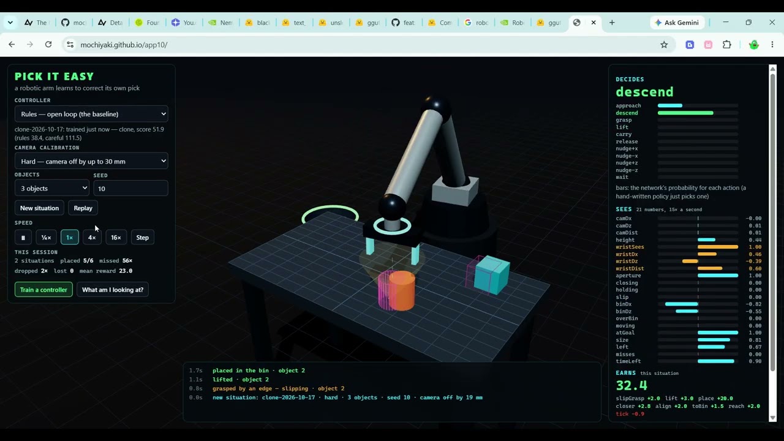
Task: Switch to the "moc" GitHub tab
Action: coord(73,23)
